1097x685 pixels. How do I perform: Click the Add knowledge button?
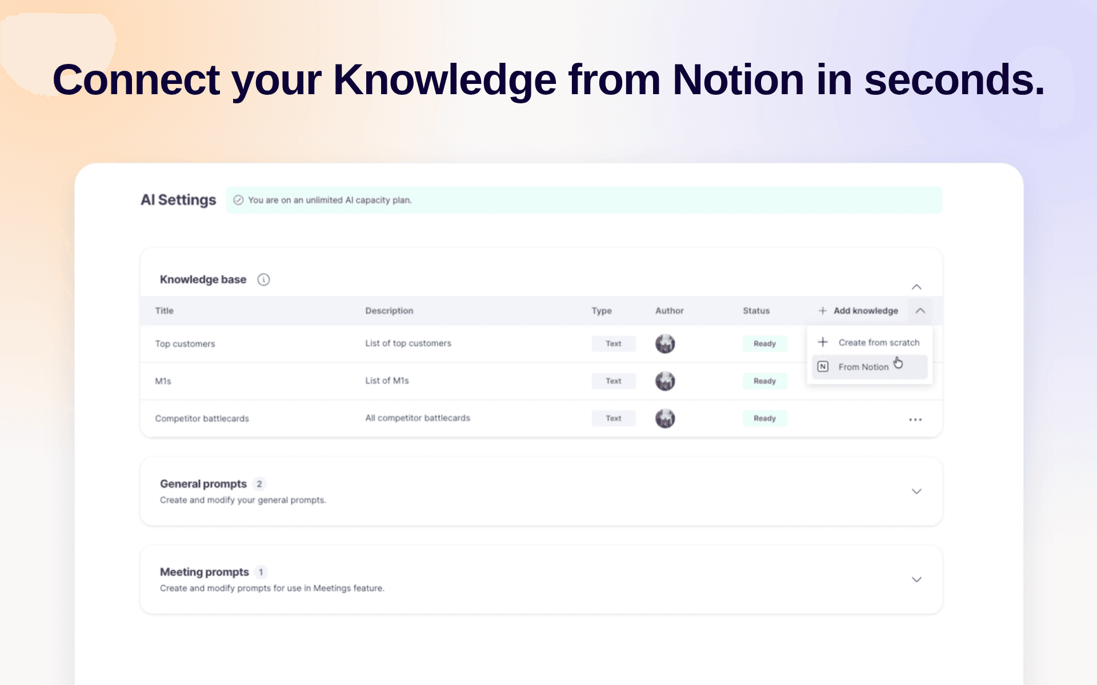tap(858, 311)
